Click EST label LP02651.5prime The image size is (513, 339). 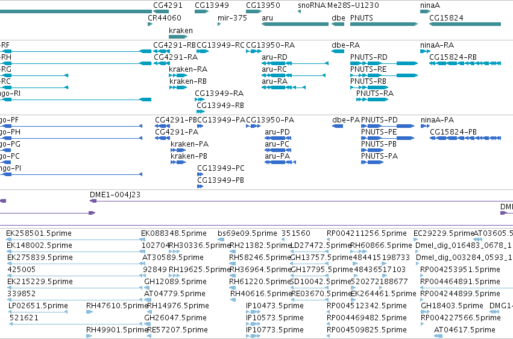click(x=38, y=306)
